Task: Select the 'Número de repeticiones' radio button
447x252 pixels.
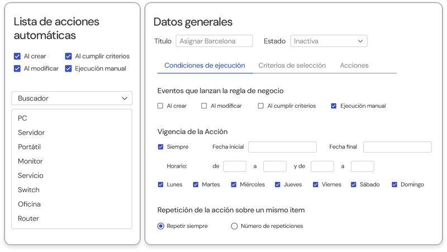Action: tap(234, 226)
